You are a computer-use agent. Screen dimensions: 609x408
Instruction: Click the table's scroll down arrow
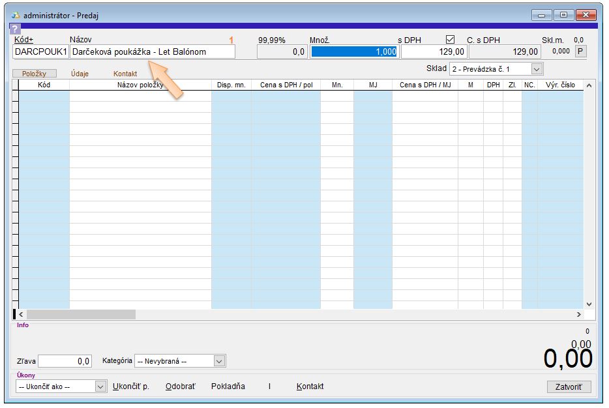pyautogui.click(x=589, y=304)
